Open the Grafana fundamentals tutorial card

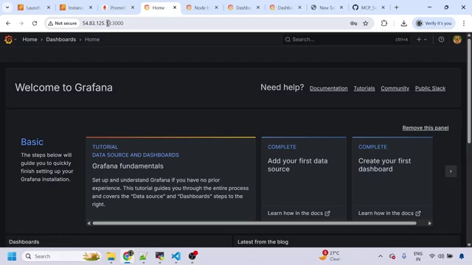click(x=170, y=179)
